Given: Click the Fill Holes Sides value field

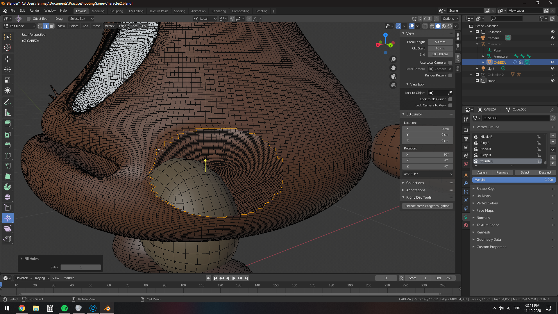Looking at the screenshot, I should [81, 267].
